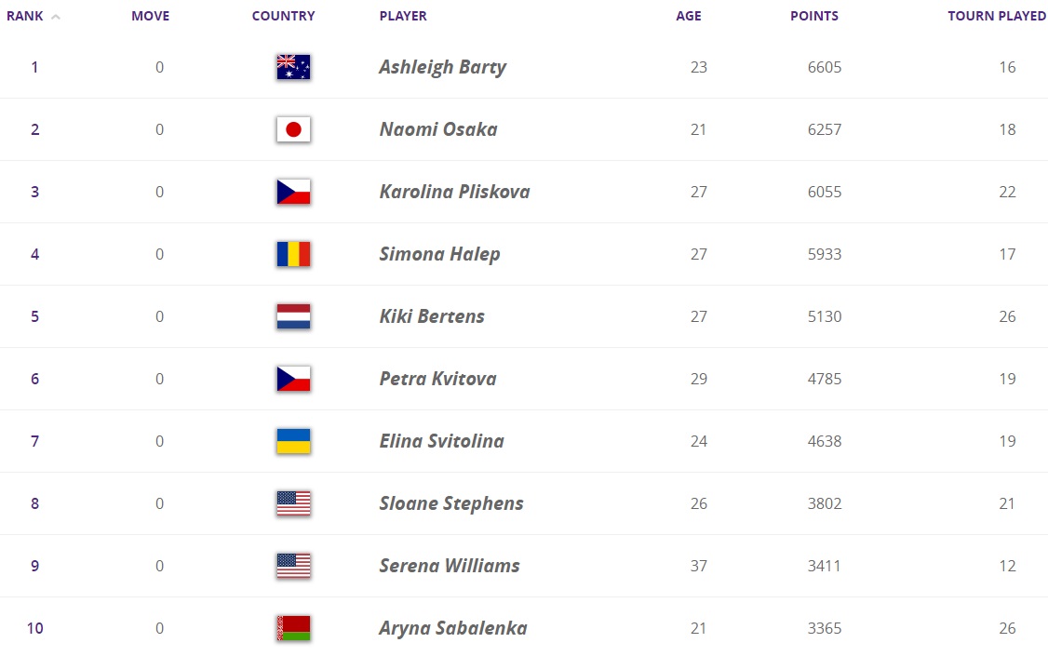Click the Japan flag icon

click(x=293, y=129)
